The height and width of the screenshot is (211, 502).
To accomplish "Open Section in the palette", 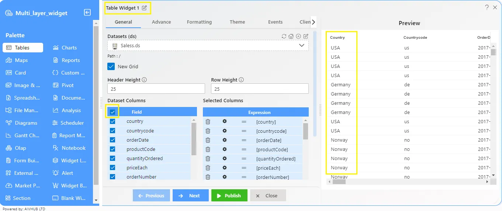I will [18, 198].
